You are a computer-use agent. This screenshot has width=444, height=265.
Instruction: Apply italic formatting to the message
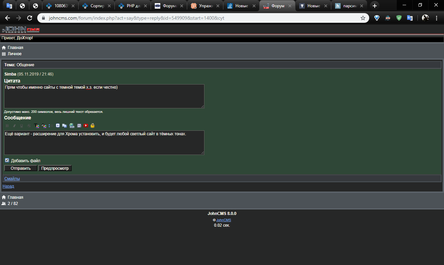pos(14,126)
